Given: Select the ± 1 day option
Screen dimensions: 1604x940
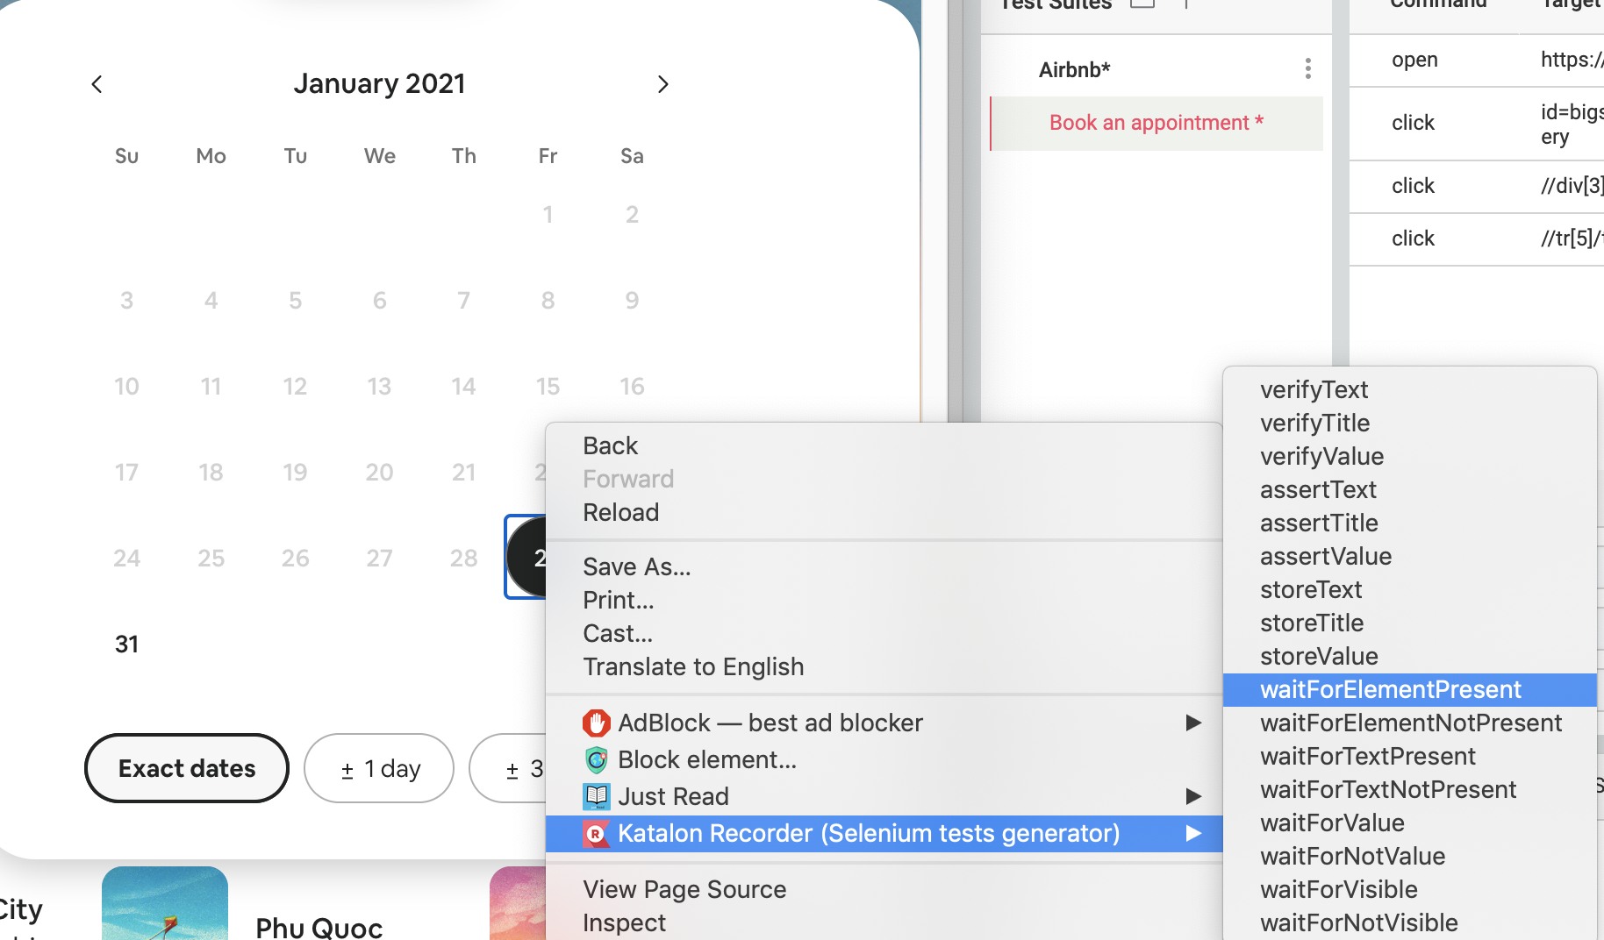Looking at the screenshot, I should (x=379, y=768).
